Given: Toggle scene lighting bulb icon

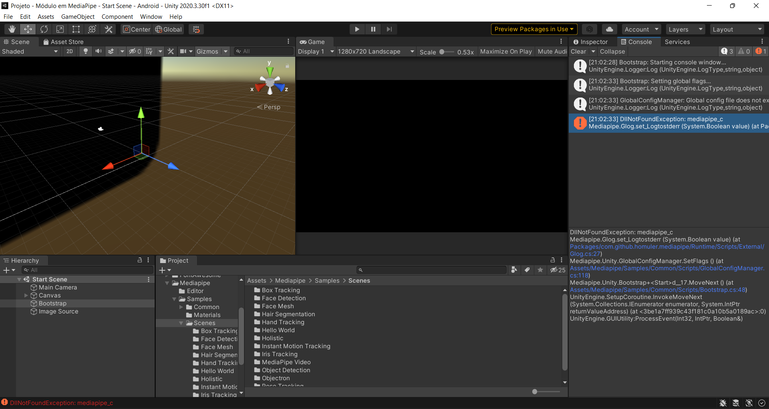Looking at the screenshot, I should (x=85, y=51).
